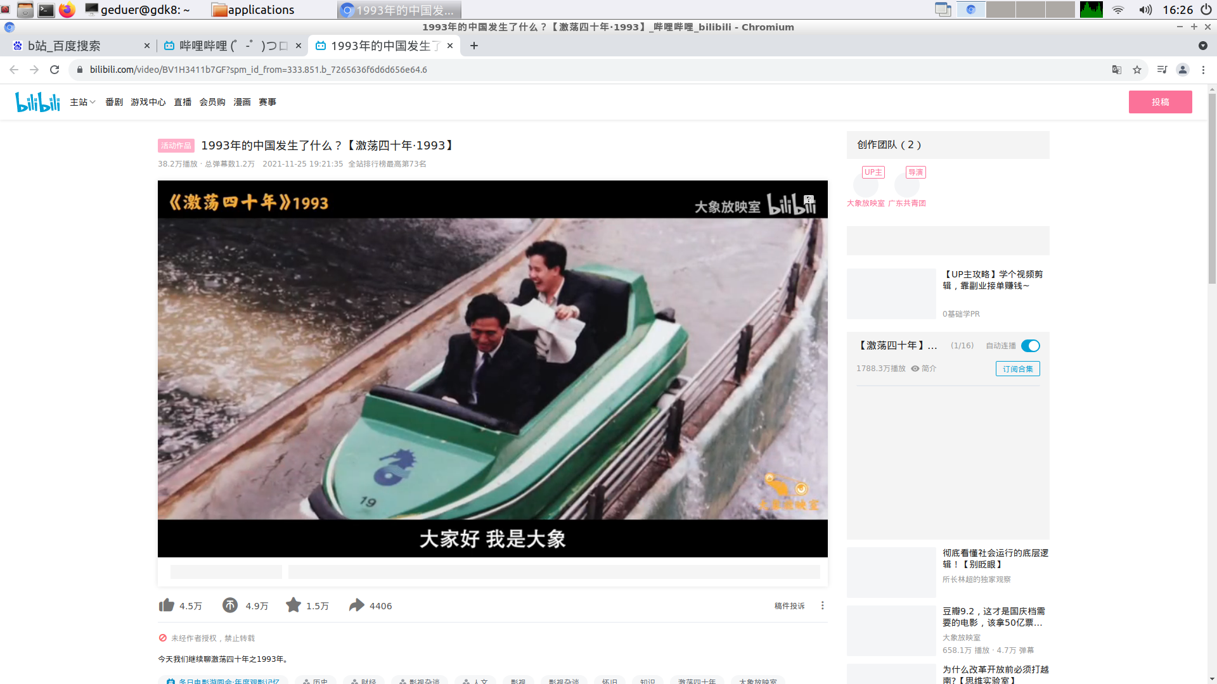This screenshot has height=684, width=1217.
Task: Click the eye 简介 toggle in playlist
Action: [924, 369]
